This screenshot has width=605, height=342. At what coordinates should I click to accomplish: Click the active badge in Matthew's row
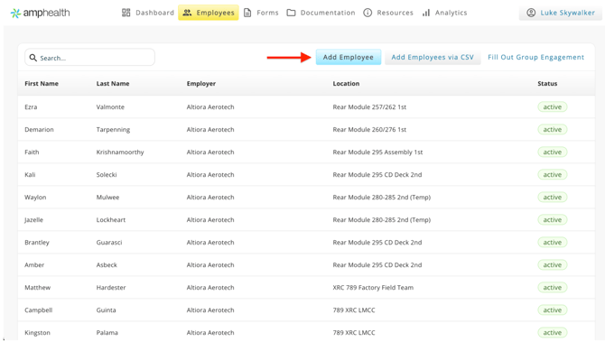[553, 287]
